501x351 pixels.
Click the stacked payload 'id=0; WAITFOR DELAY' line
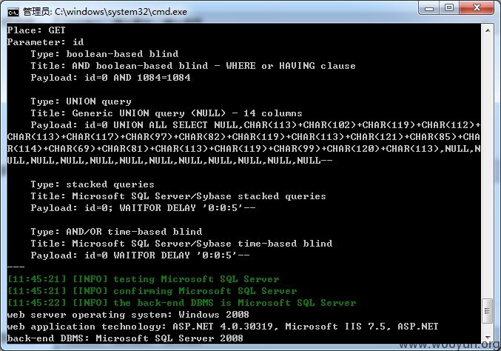click(143, 208)
